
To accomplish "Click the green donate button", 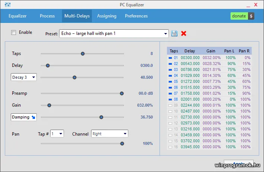I will point(239,16).
